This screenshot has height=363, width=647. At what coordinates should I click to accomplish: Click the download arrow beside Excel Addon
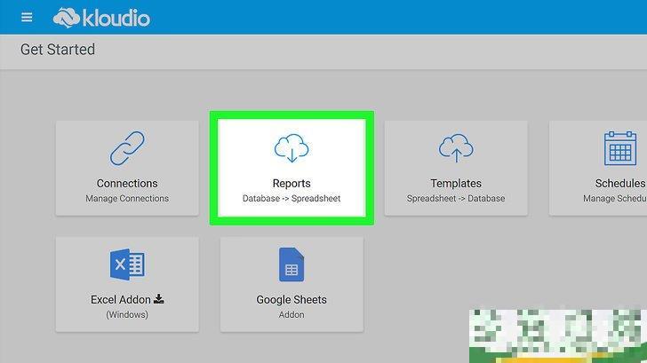159,299
